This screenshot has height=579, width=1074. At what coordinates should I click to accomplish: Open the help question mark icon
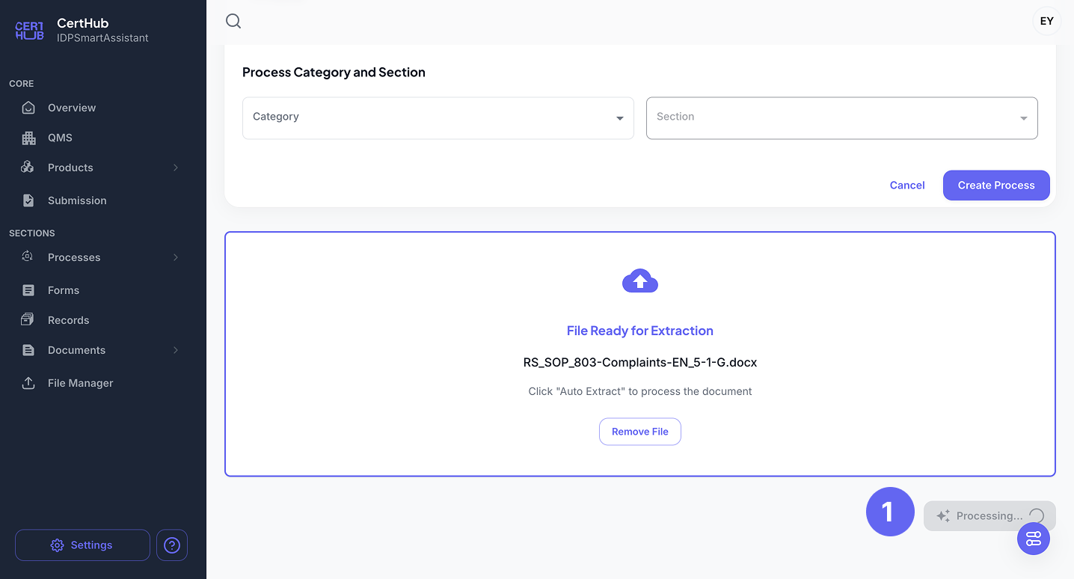click(172, 545)
